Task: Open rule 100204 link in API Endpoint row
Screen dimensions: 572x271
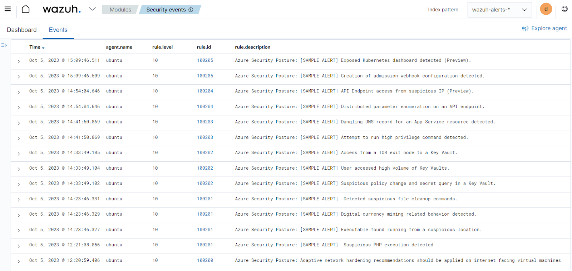Action: [x=205, y=91]
